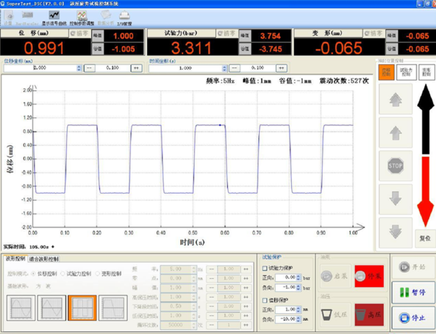
Task: Open I/O管理 toolbar icon
Action: pyautogui.click(x=124, y=18)
